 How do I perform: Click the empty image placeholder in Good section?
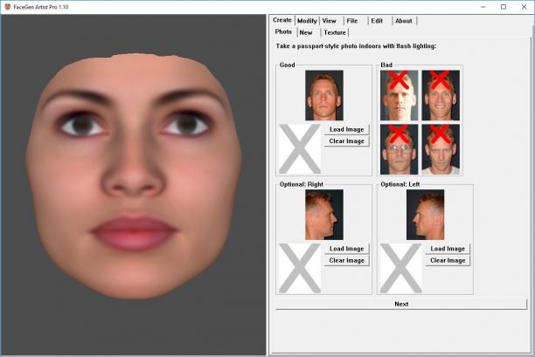[x=300, y=149]
